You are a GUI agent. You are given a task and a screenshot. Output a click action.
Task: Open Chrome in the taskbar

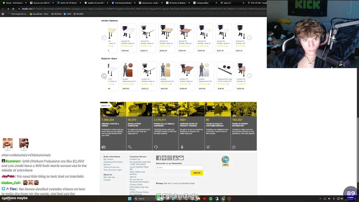pos(223,199)
